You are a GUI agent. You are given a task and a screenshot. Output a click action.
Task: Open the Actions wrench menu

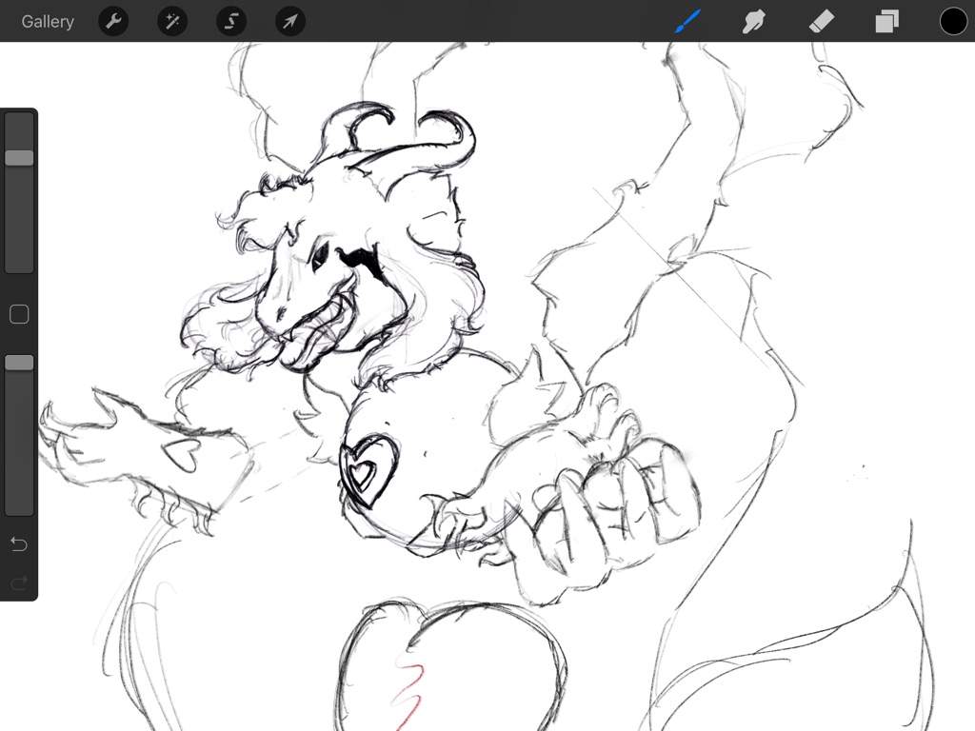[113, 21]
